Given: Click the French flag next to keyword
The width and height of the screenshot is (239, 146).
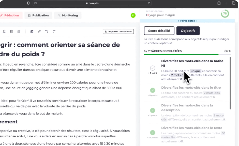Looking at the screenshot, I should point(147,15).
